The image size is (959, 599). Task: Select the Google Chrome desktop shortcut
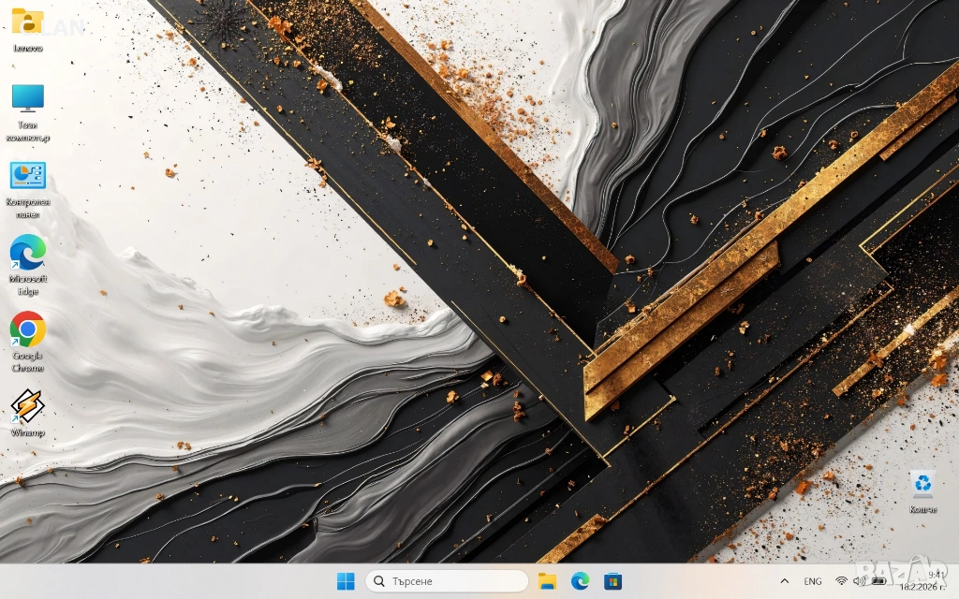pos(27,329)
